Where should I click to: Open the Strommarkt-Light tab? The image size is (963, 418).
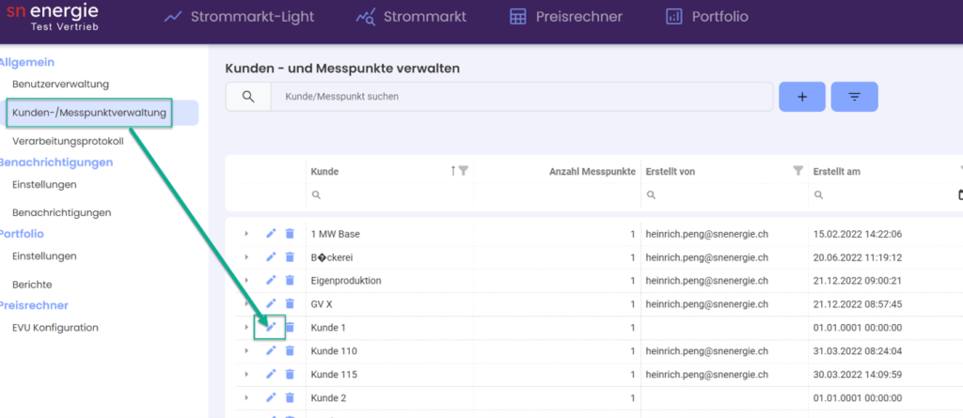tap(239, 17)
